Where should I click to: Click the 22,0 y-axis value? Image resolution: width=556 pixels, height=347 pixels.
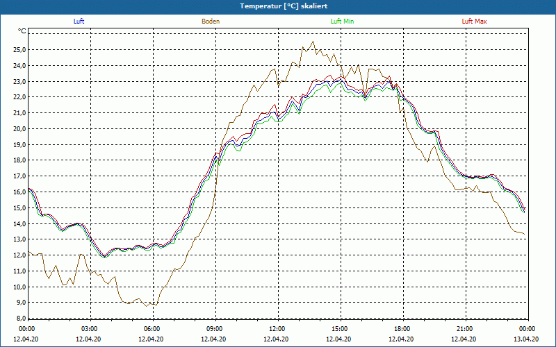[x=19, y=97]
